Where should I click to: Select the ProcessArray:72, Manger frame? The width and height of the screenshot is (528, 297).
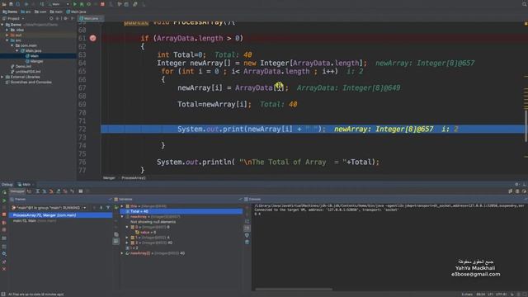click(x=60, y=215)
